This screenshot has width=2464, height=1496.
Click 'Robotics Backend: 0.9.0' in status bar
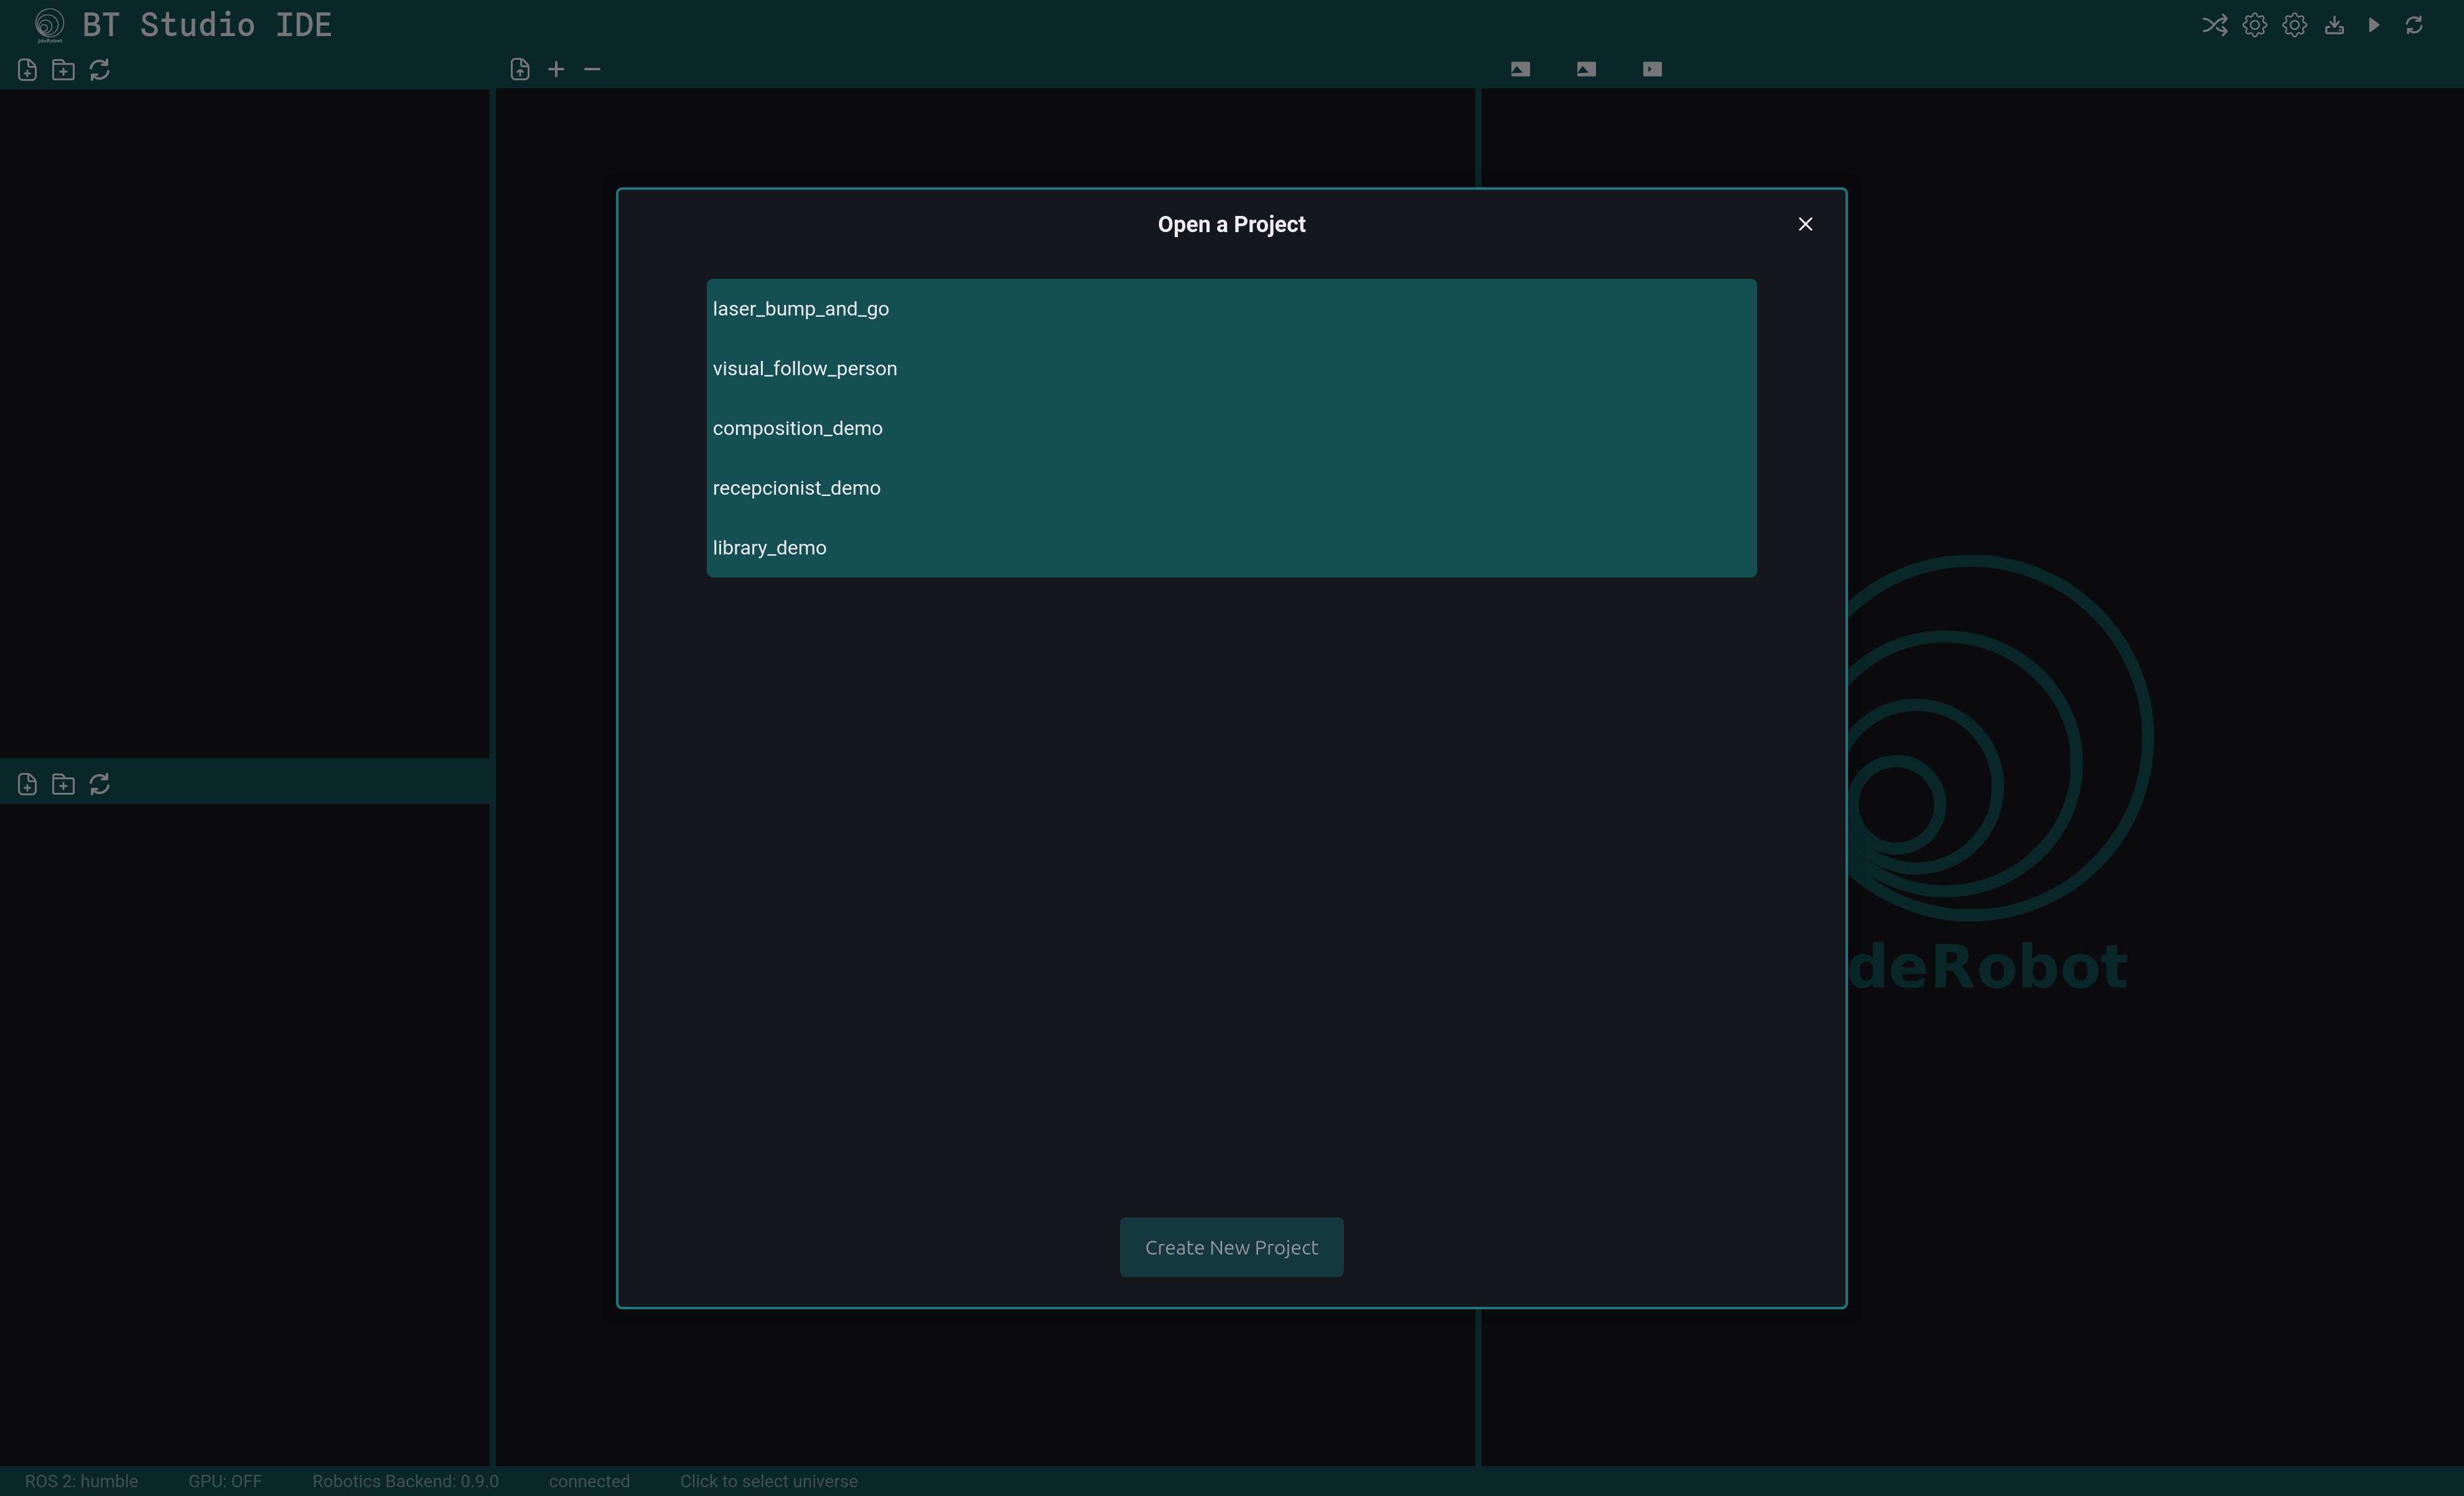pyautogui.click(x=405, y=1481)
